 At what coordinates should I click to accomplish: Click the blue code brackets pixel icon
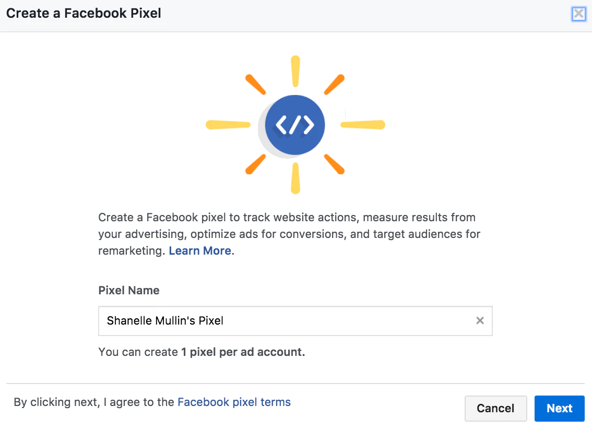click(295, 125)
